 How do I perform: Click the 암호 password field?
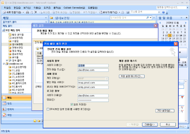tap(93, 100)
